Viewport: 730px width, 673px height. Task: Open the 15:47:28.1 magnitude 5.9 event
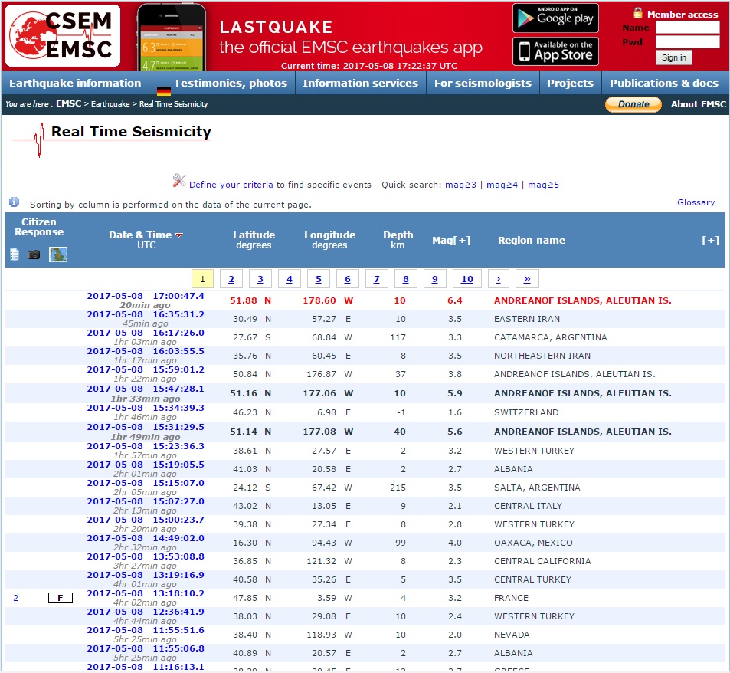click(146, 389)
